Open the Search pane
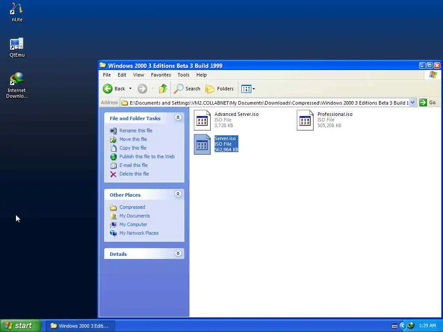The height and width of the screenshot is (332, 443). pyautogui.click(x=187, y=89)
